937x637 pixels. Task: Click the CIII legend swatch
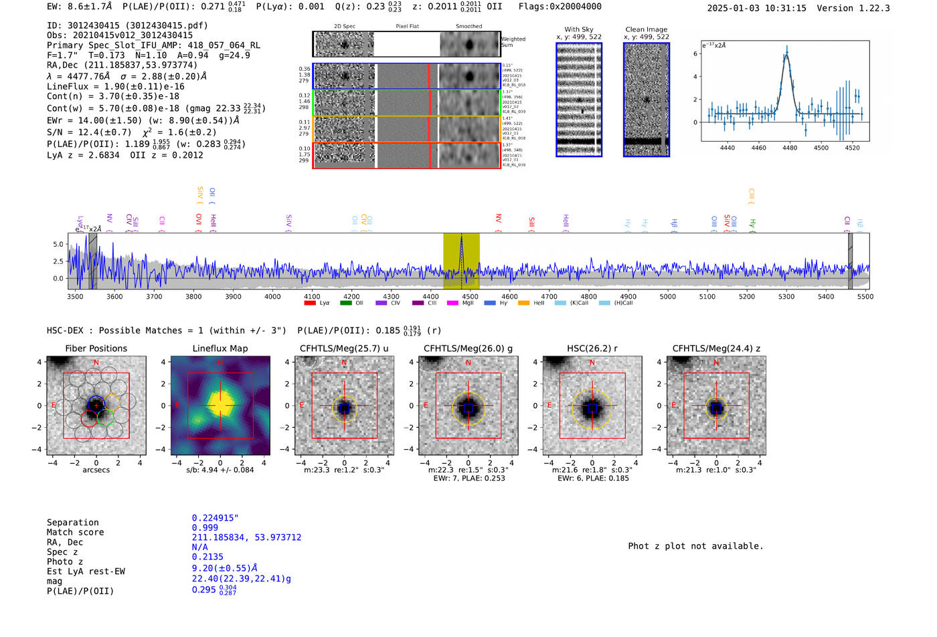tap(418, 303)
